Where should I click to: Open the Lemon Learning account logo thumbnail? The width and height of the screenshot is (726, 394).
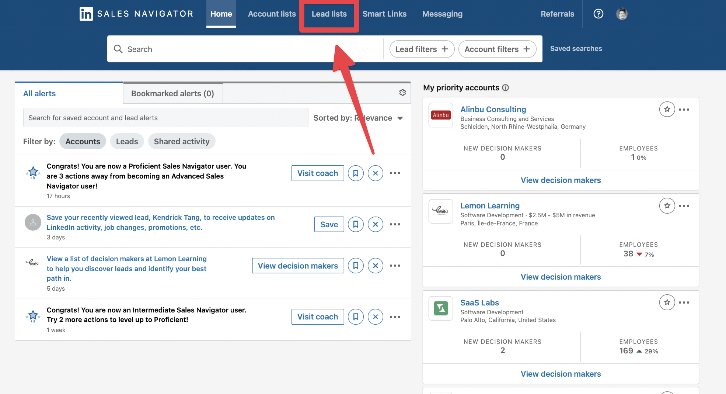441,211
